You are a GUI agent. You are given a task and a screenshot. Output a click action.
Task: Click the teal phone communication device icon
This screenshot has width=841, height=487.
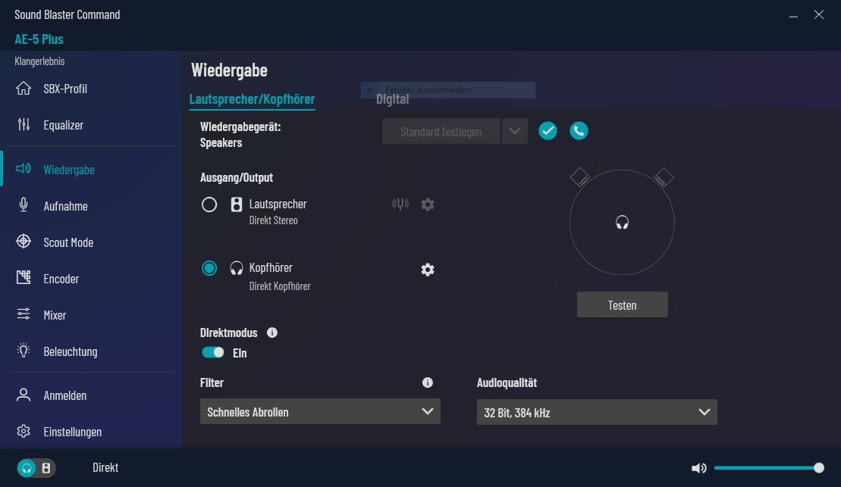point(579,131)
